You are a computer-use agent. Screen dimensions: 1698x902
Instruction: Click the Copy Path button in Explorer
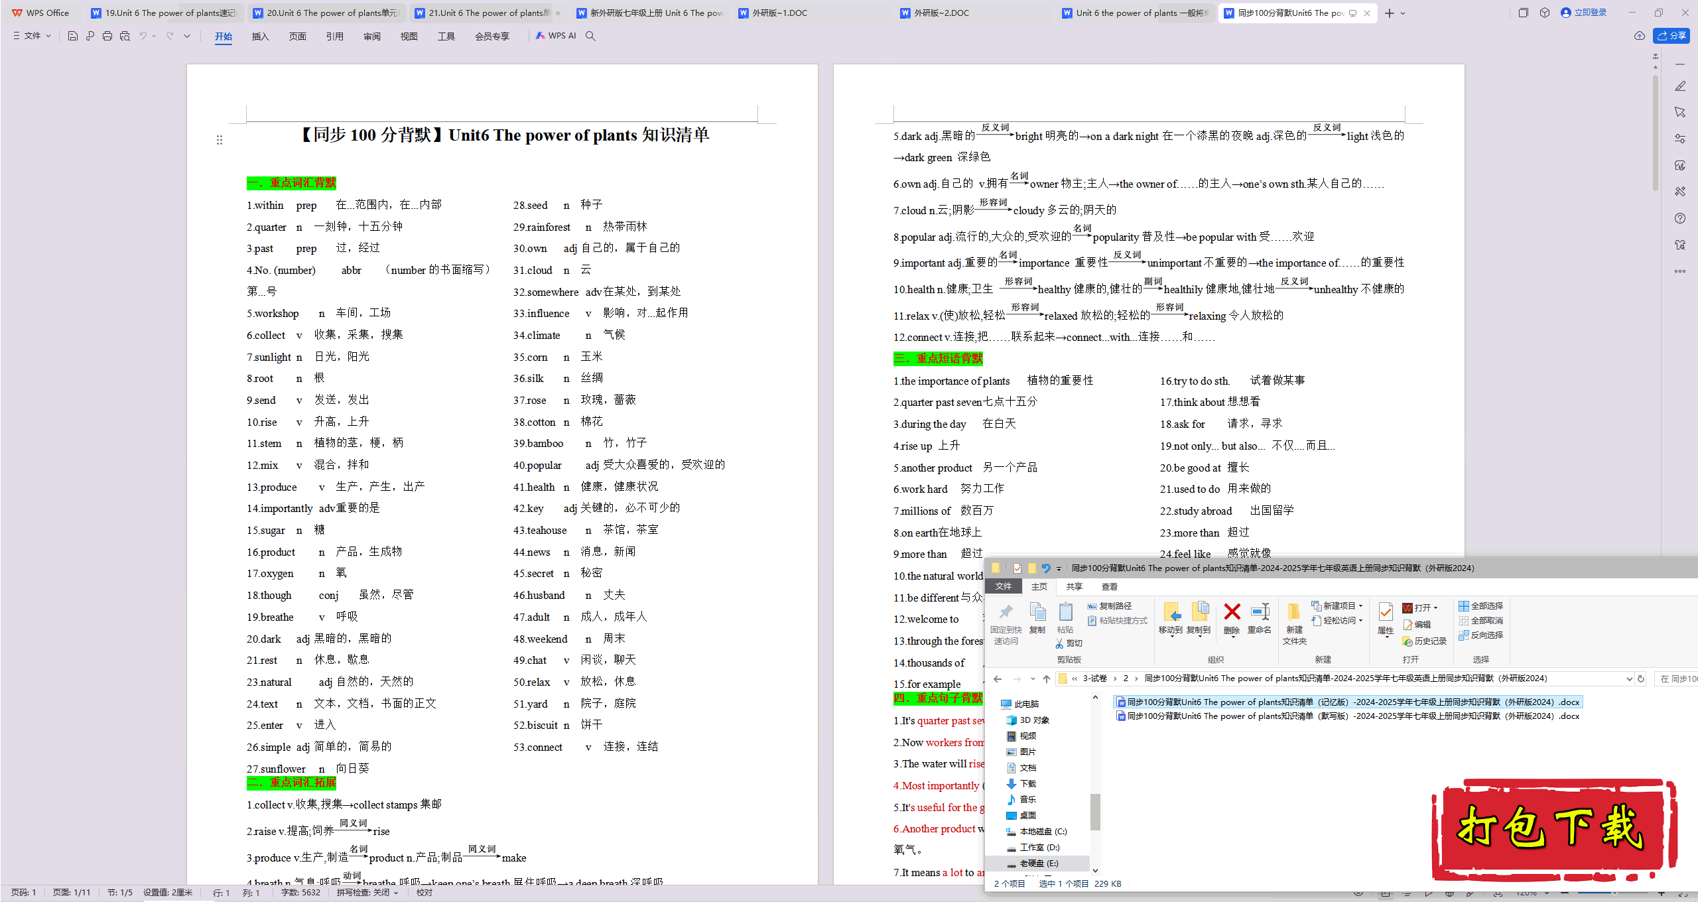tap(1110, 606)
